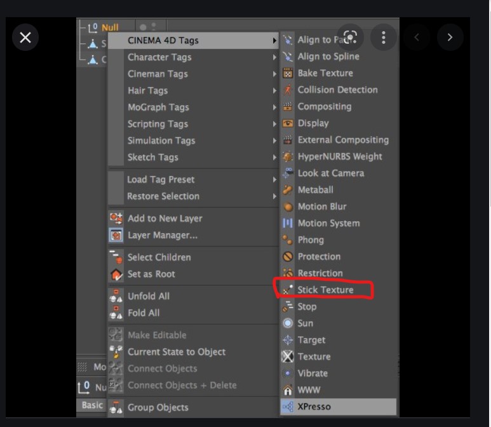The width and height of the screenshot is (491, 427).
Task: Open image viewer lens search button
Action: (350, 37)
